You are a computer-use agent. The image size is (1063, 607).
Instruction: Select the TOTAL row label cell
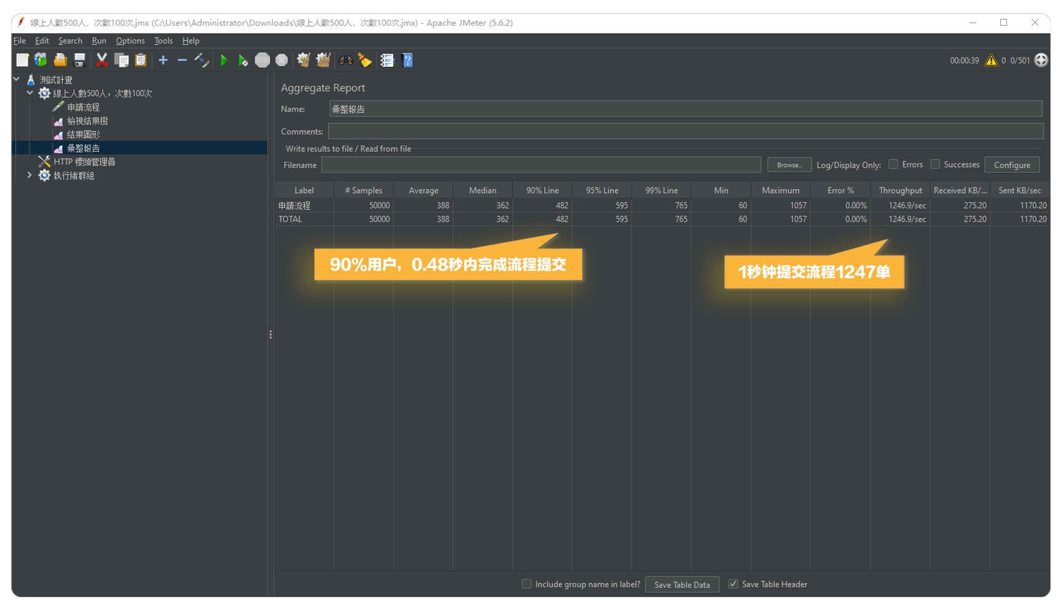304,219
